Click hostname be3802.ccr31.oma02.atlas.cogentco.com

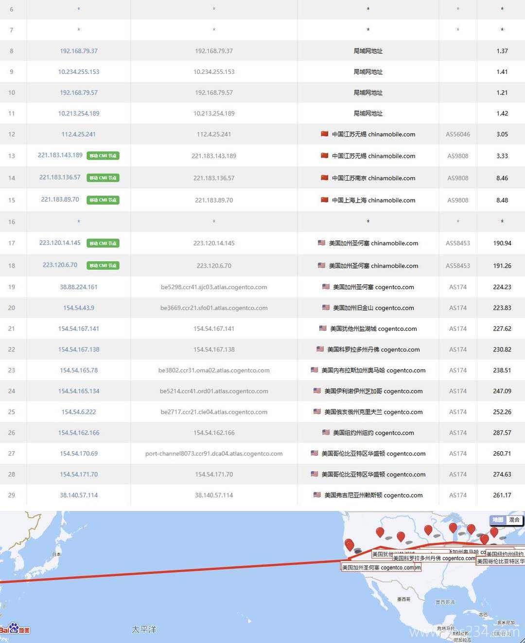point(214,370)
